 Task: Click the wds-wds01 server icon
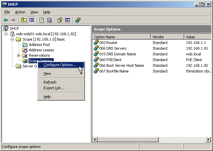(x=12, y=34)
